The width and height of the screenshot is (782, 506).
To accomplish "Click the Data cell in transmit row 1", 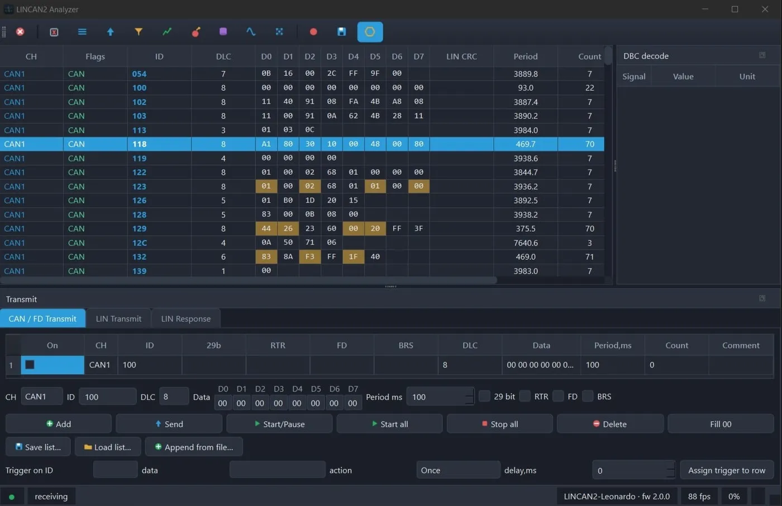I will 541,365.
